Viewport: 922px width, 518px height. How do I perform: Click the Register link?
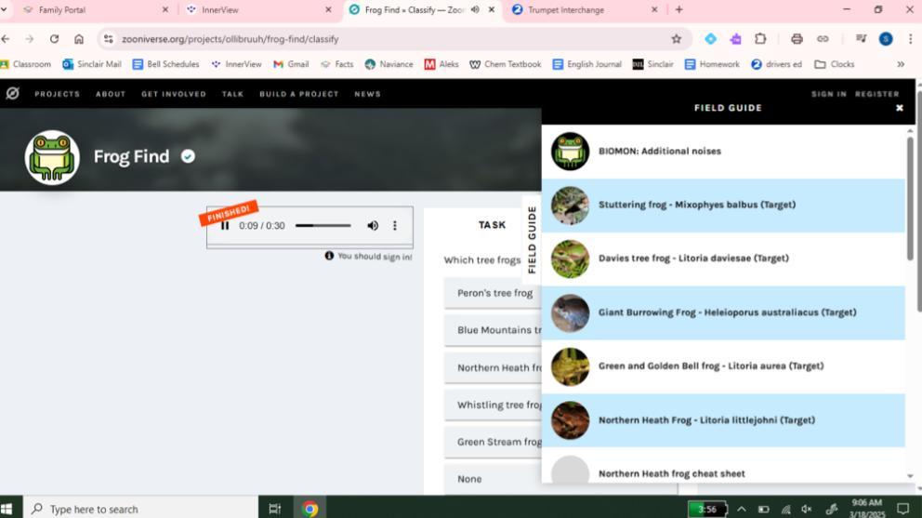coord(876,94)
